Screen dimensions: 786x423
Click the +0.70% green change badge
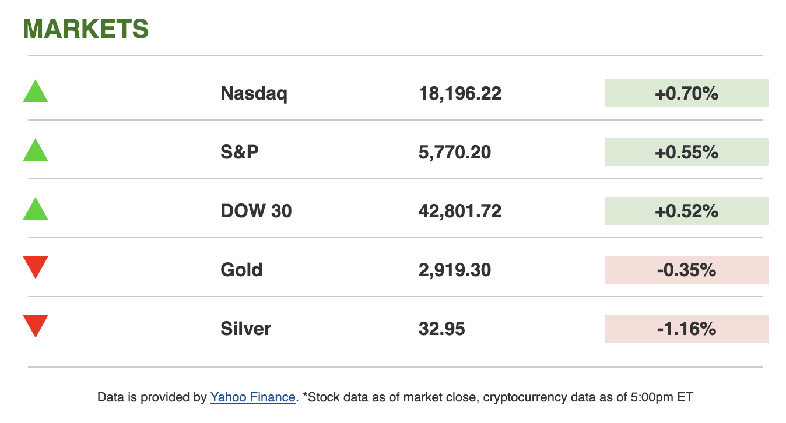pyautogui.click(x=686, y=93)
